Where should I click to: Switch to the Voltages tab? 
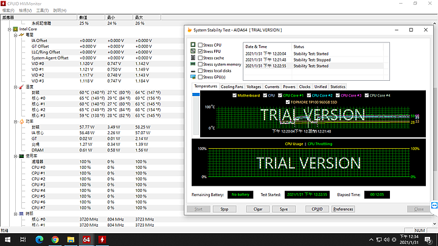[254, 87]
